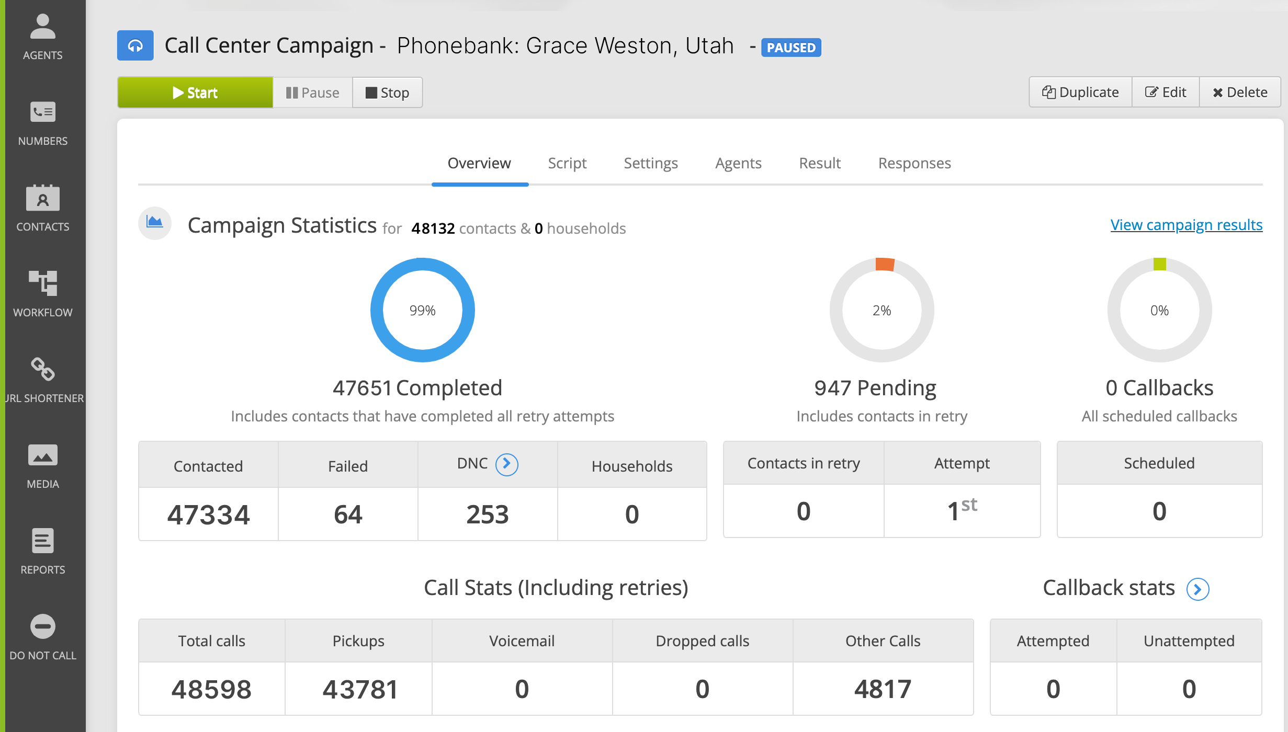Switch to the Script tab
1288x732 pixels.
(x=567, y=163)
